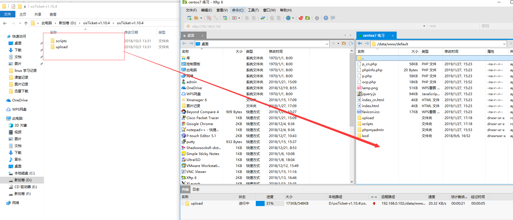Click the open session folder icon
Viewport: 513px width, 220px height.
196,18
